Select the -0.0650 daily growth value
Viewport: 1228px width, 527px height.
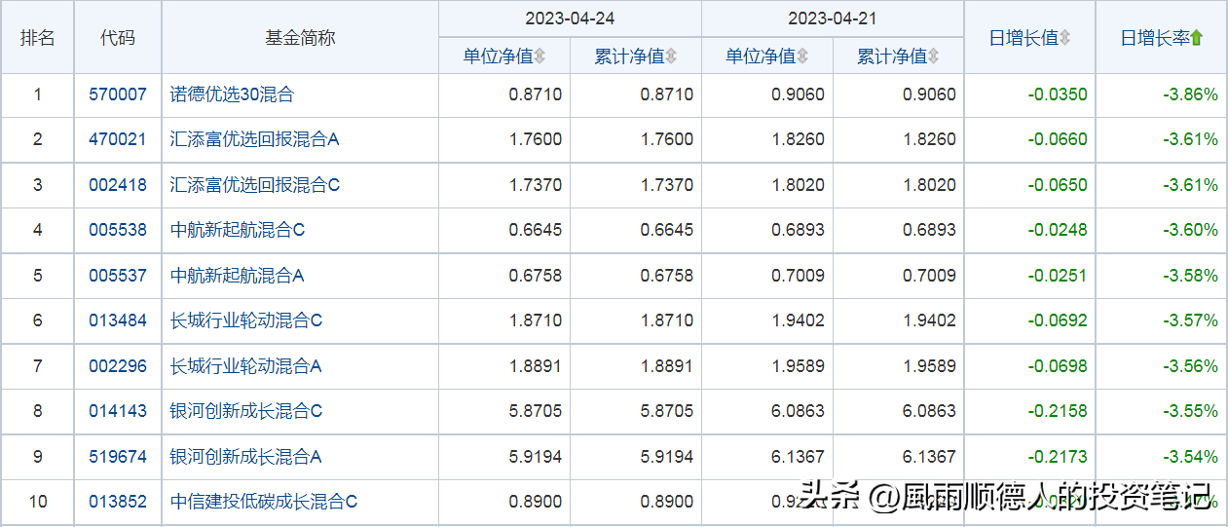tap(1058, 185)
